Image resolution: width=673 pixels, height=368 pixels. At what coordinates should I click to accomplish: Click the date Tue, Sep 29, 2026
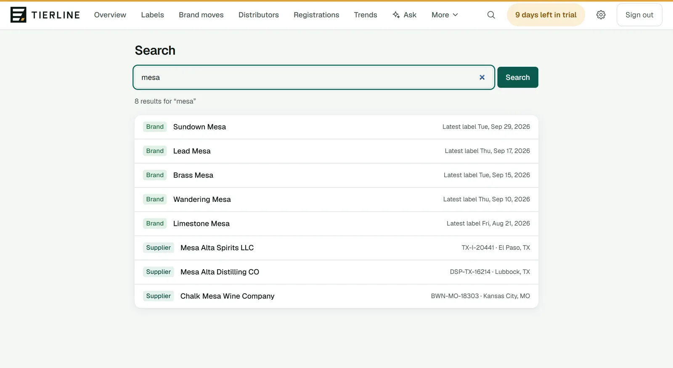click(504, 127)
